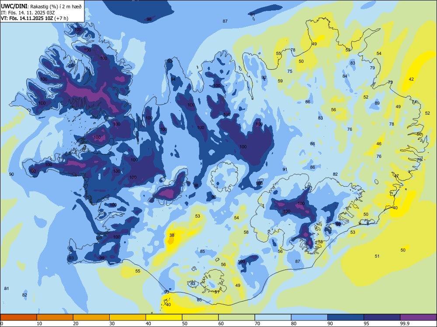This screenshot has height=327, width=437.
Task: Select the '70' legend label
Action: pyautogui.click(x=257, y=324)
